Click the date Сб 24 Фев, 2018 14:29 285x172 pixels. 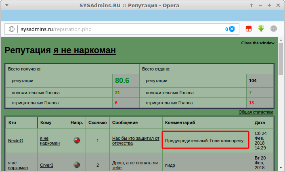point(261,141)
